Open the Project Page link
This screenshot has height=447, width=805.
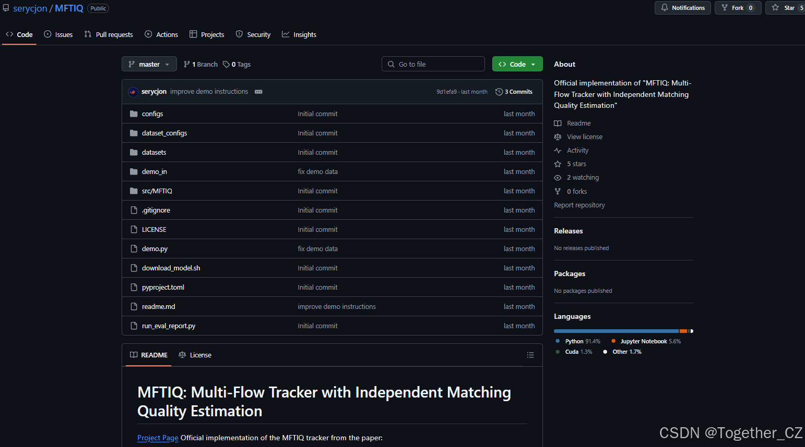tap(158, 438)
